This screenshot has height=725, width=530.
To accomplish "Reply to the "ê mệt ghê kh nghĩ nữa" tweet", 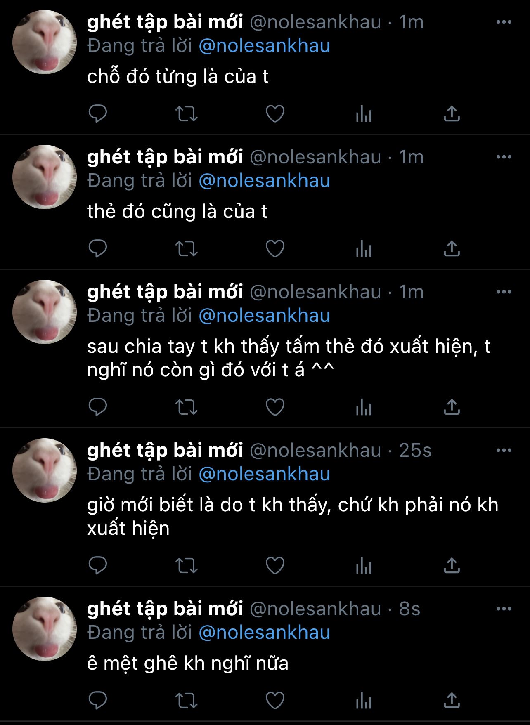I will [x=98, y=700].
